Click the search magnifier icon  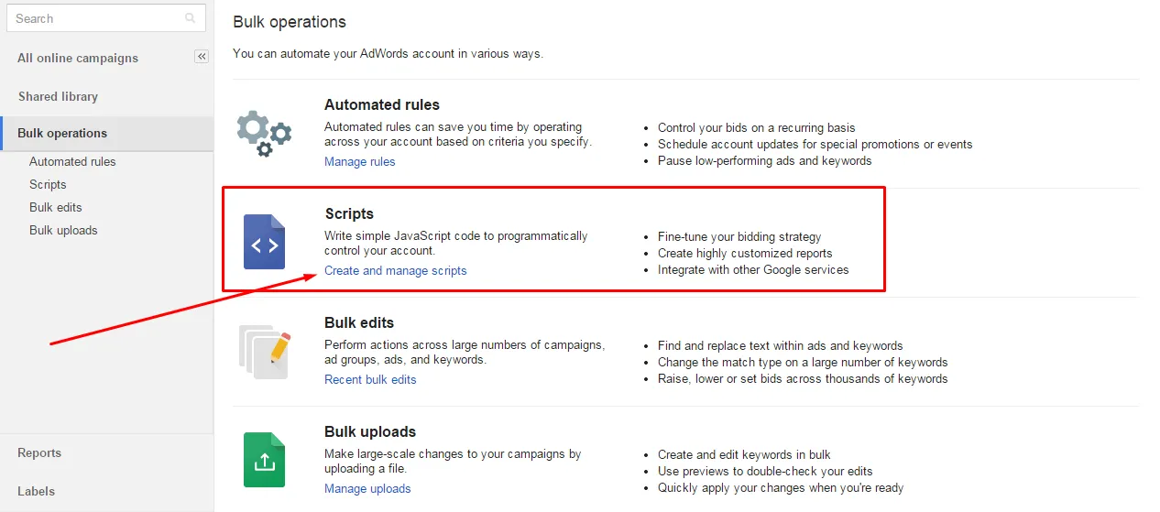(191, 18)
